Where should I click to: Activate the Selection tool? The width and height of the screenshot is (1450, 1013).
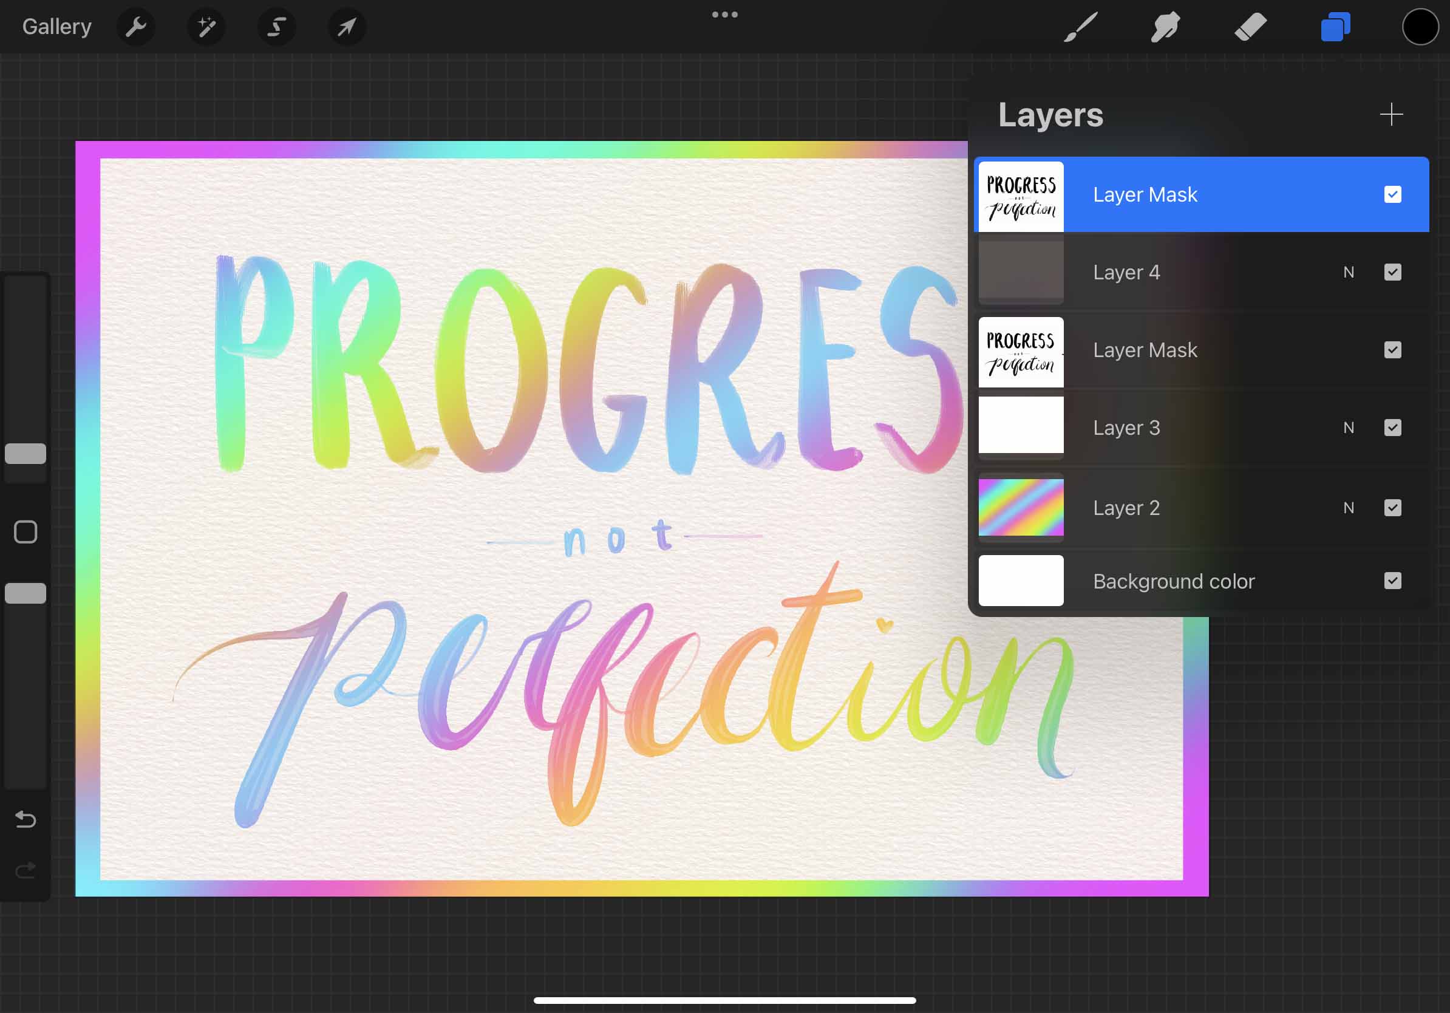tap(277, 27)
